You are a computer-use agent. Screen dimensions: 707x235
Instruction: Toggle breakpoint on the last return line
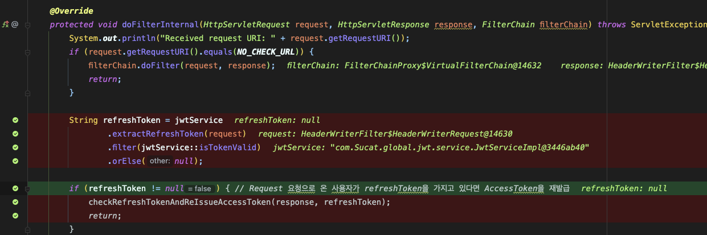click(x=15, y=216)
